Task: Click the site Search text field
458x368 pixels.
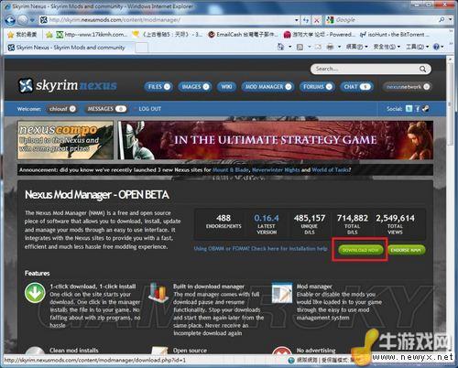Action: tap(365, 69)
